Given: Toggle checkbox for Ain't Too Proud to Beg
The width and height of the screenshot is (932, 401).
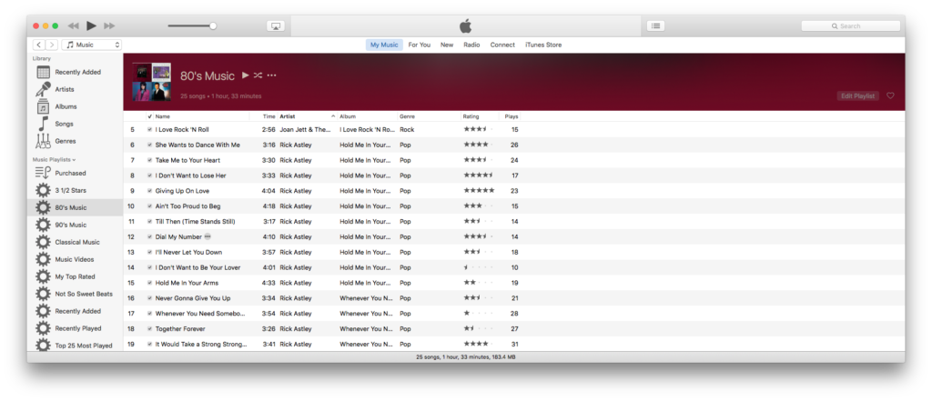Looking at the screenshot, I should pyautogui.click(x=150, y=206).
